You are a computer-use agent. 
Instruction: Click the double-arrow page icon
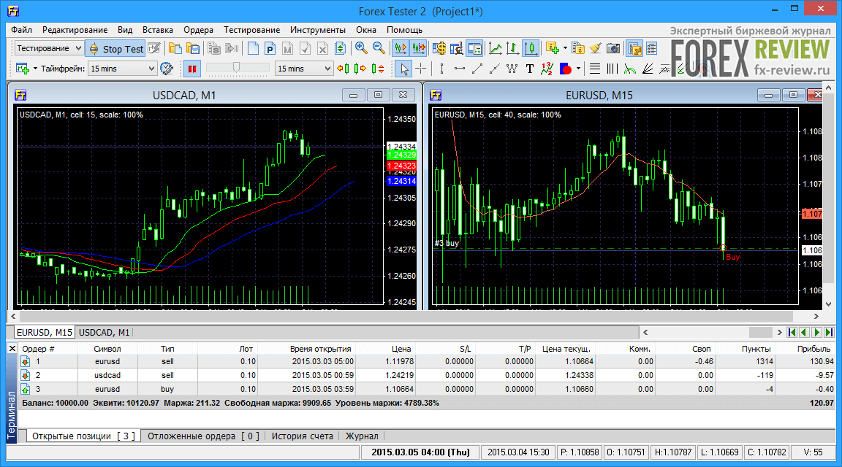[340, 49]
